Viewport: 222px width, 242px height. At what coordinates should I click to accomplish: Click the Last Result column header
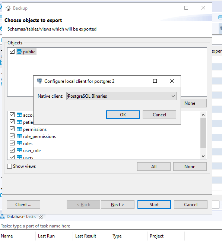pos(86,236)
